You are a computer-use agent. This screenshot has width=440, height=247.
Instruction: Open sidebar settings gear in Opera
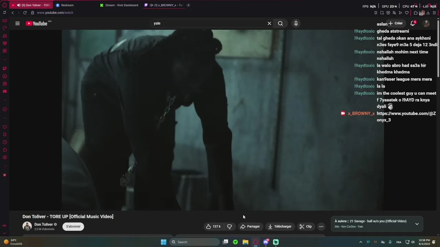click(x=5, y=157)
